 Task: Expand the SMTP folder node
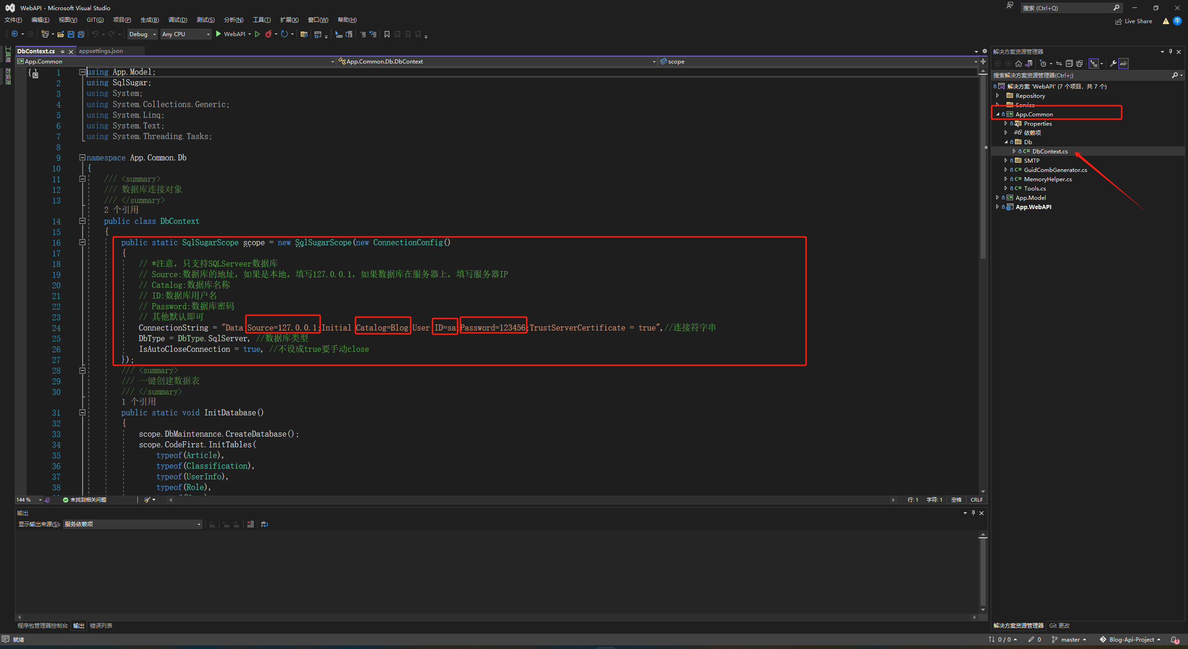click(x=1006, y=160)
